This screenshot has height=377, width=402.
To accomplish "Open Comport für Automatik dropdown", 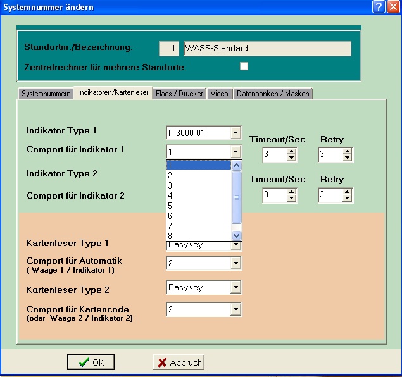I will pyautogui.click(x=236, y=263).
